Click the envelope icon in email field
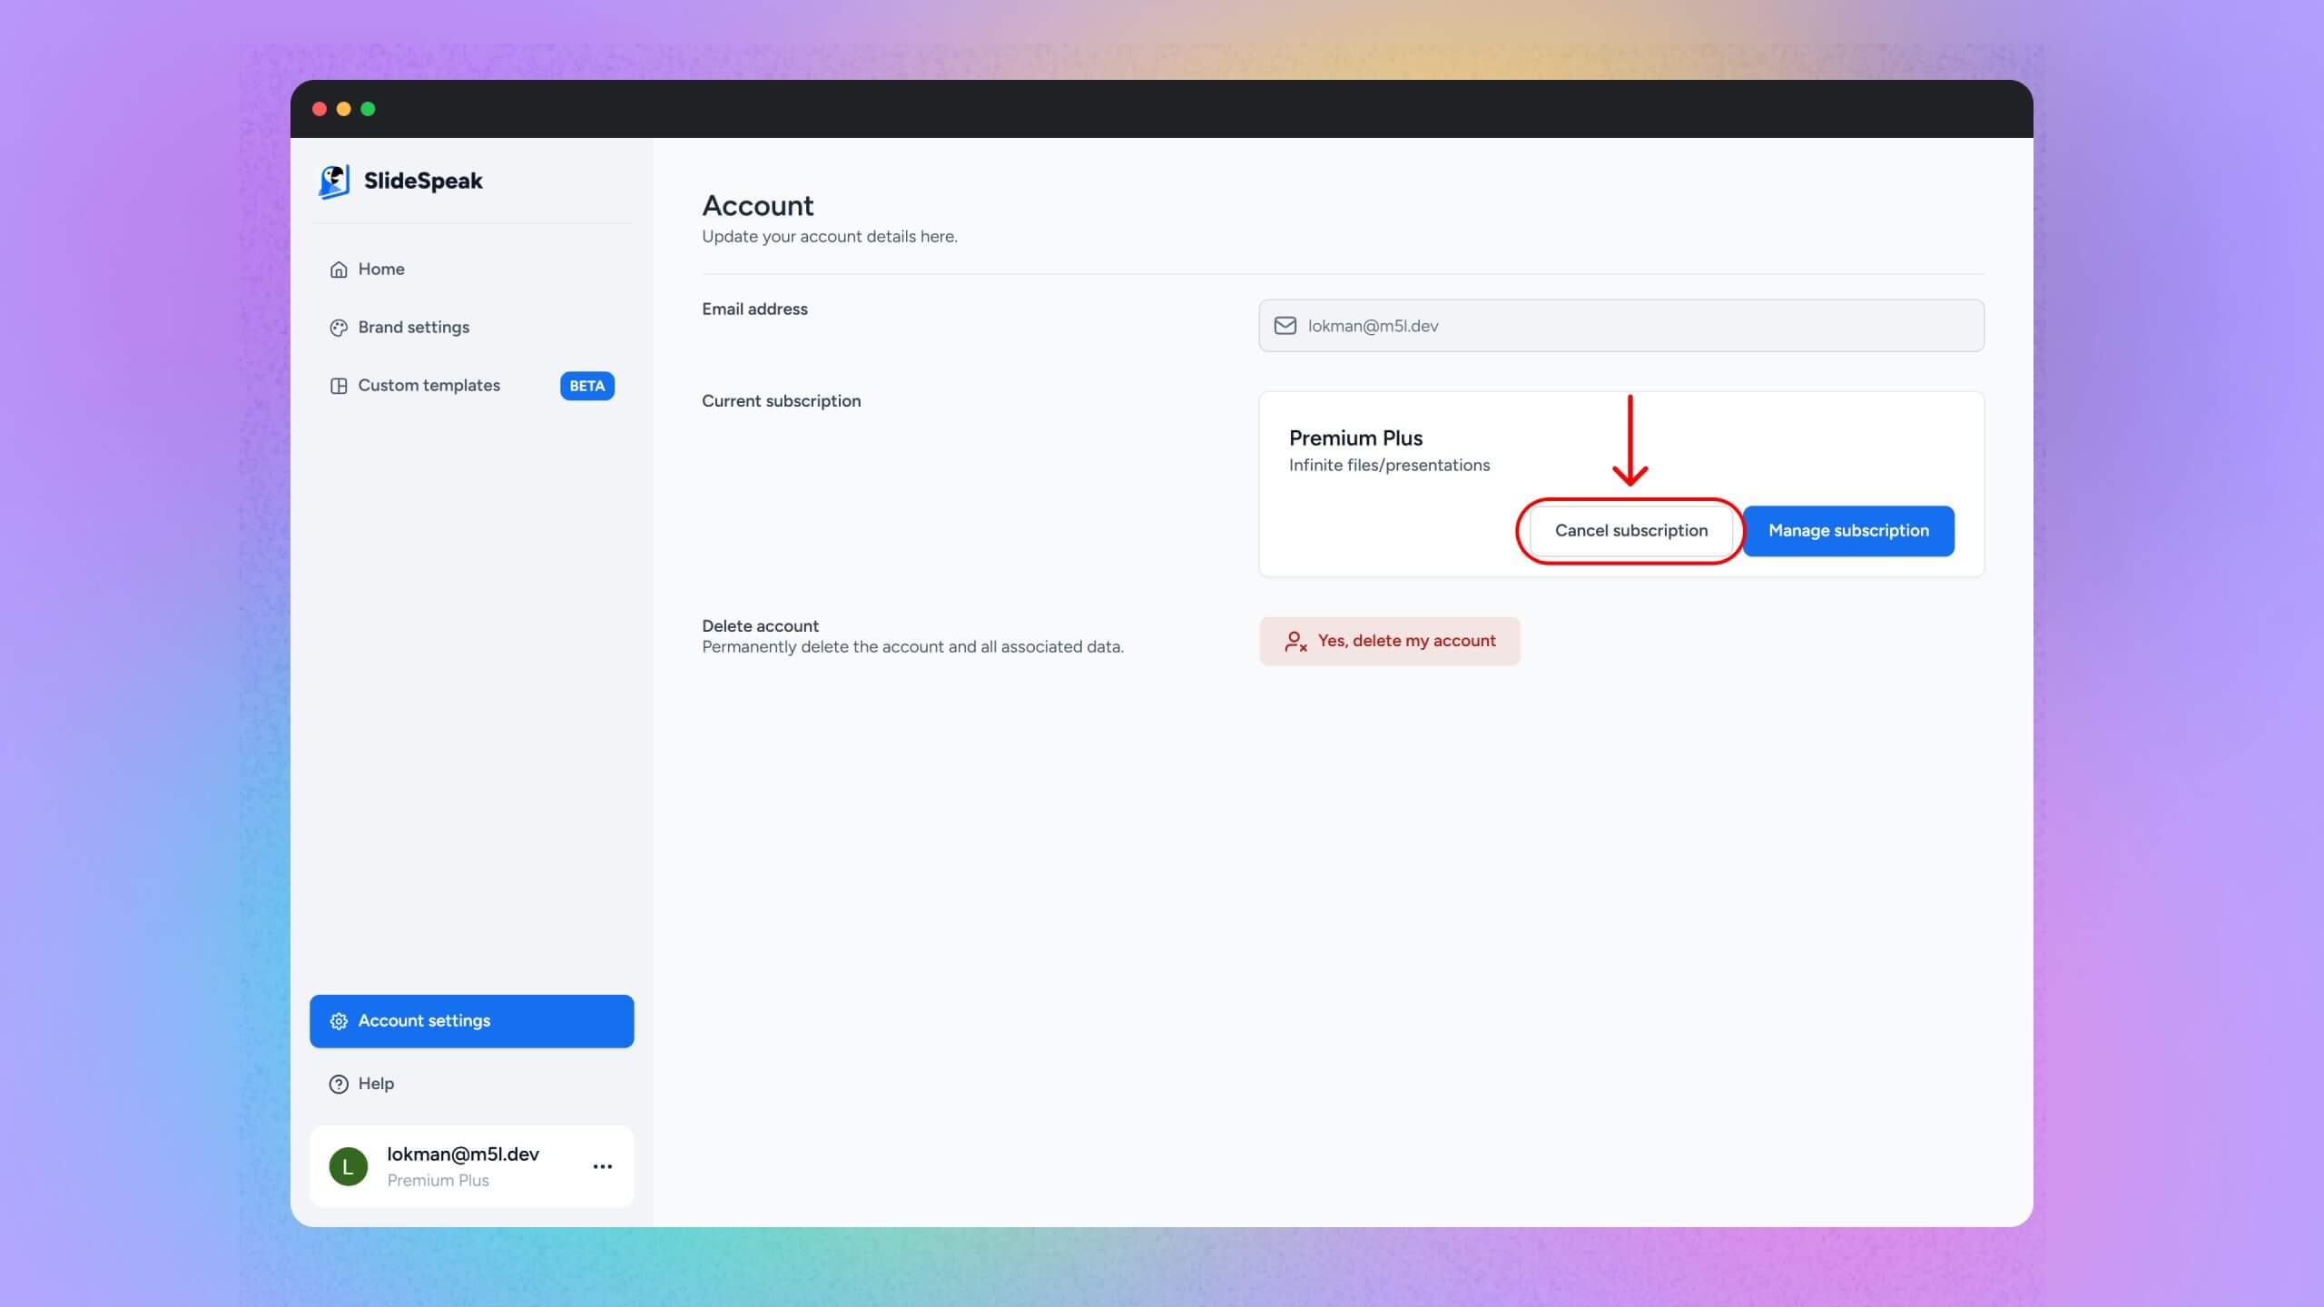The image size is (2324, 1307). (x=1285, y=326)
